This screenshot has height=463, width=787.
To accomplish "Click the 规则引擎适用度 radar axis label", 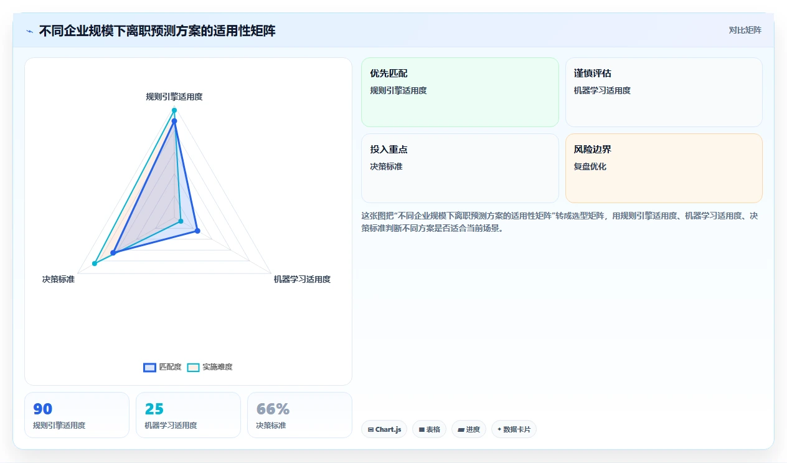I will tap(174, 97).
